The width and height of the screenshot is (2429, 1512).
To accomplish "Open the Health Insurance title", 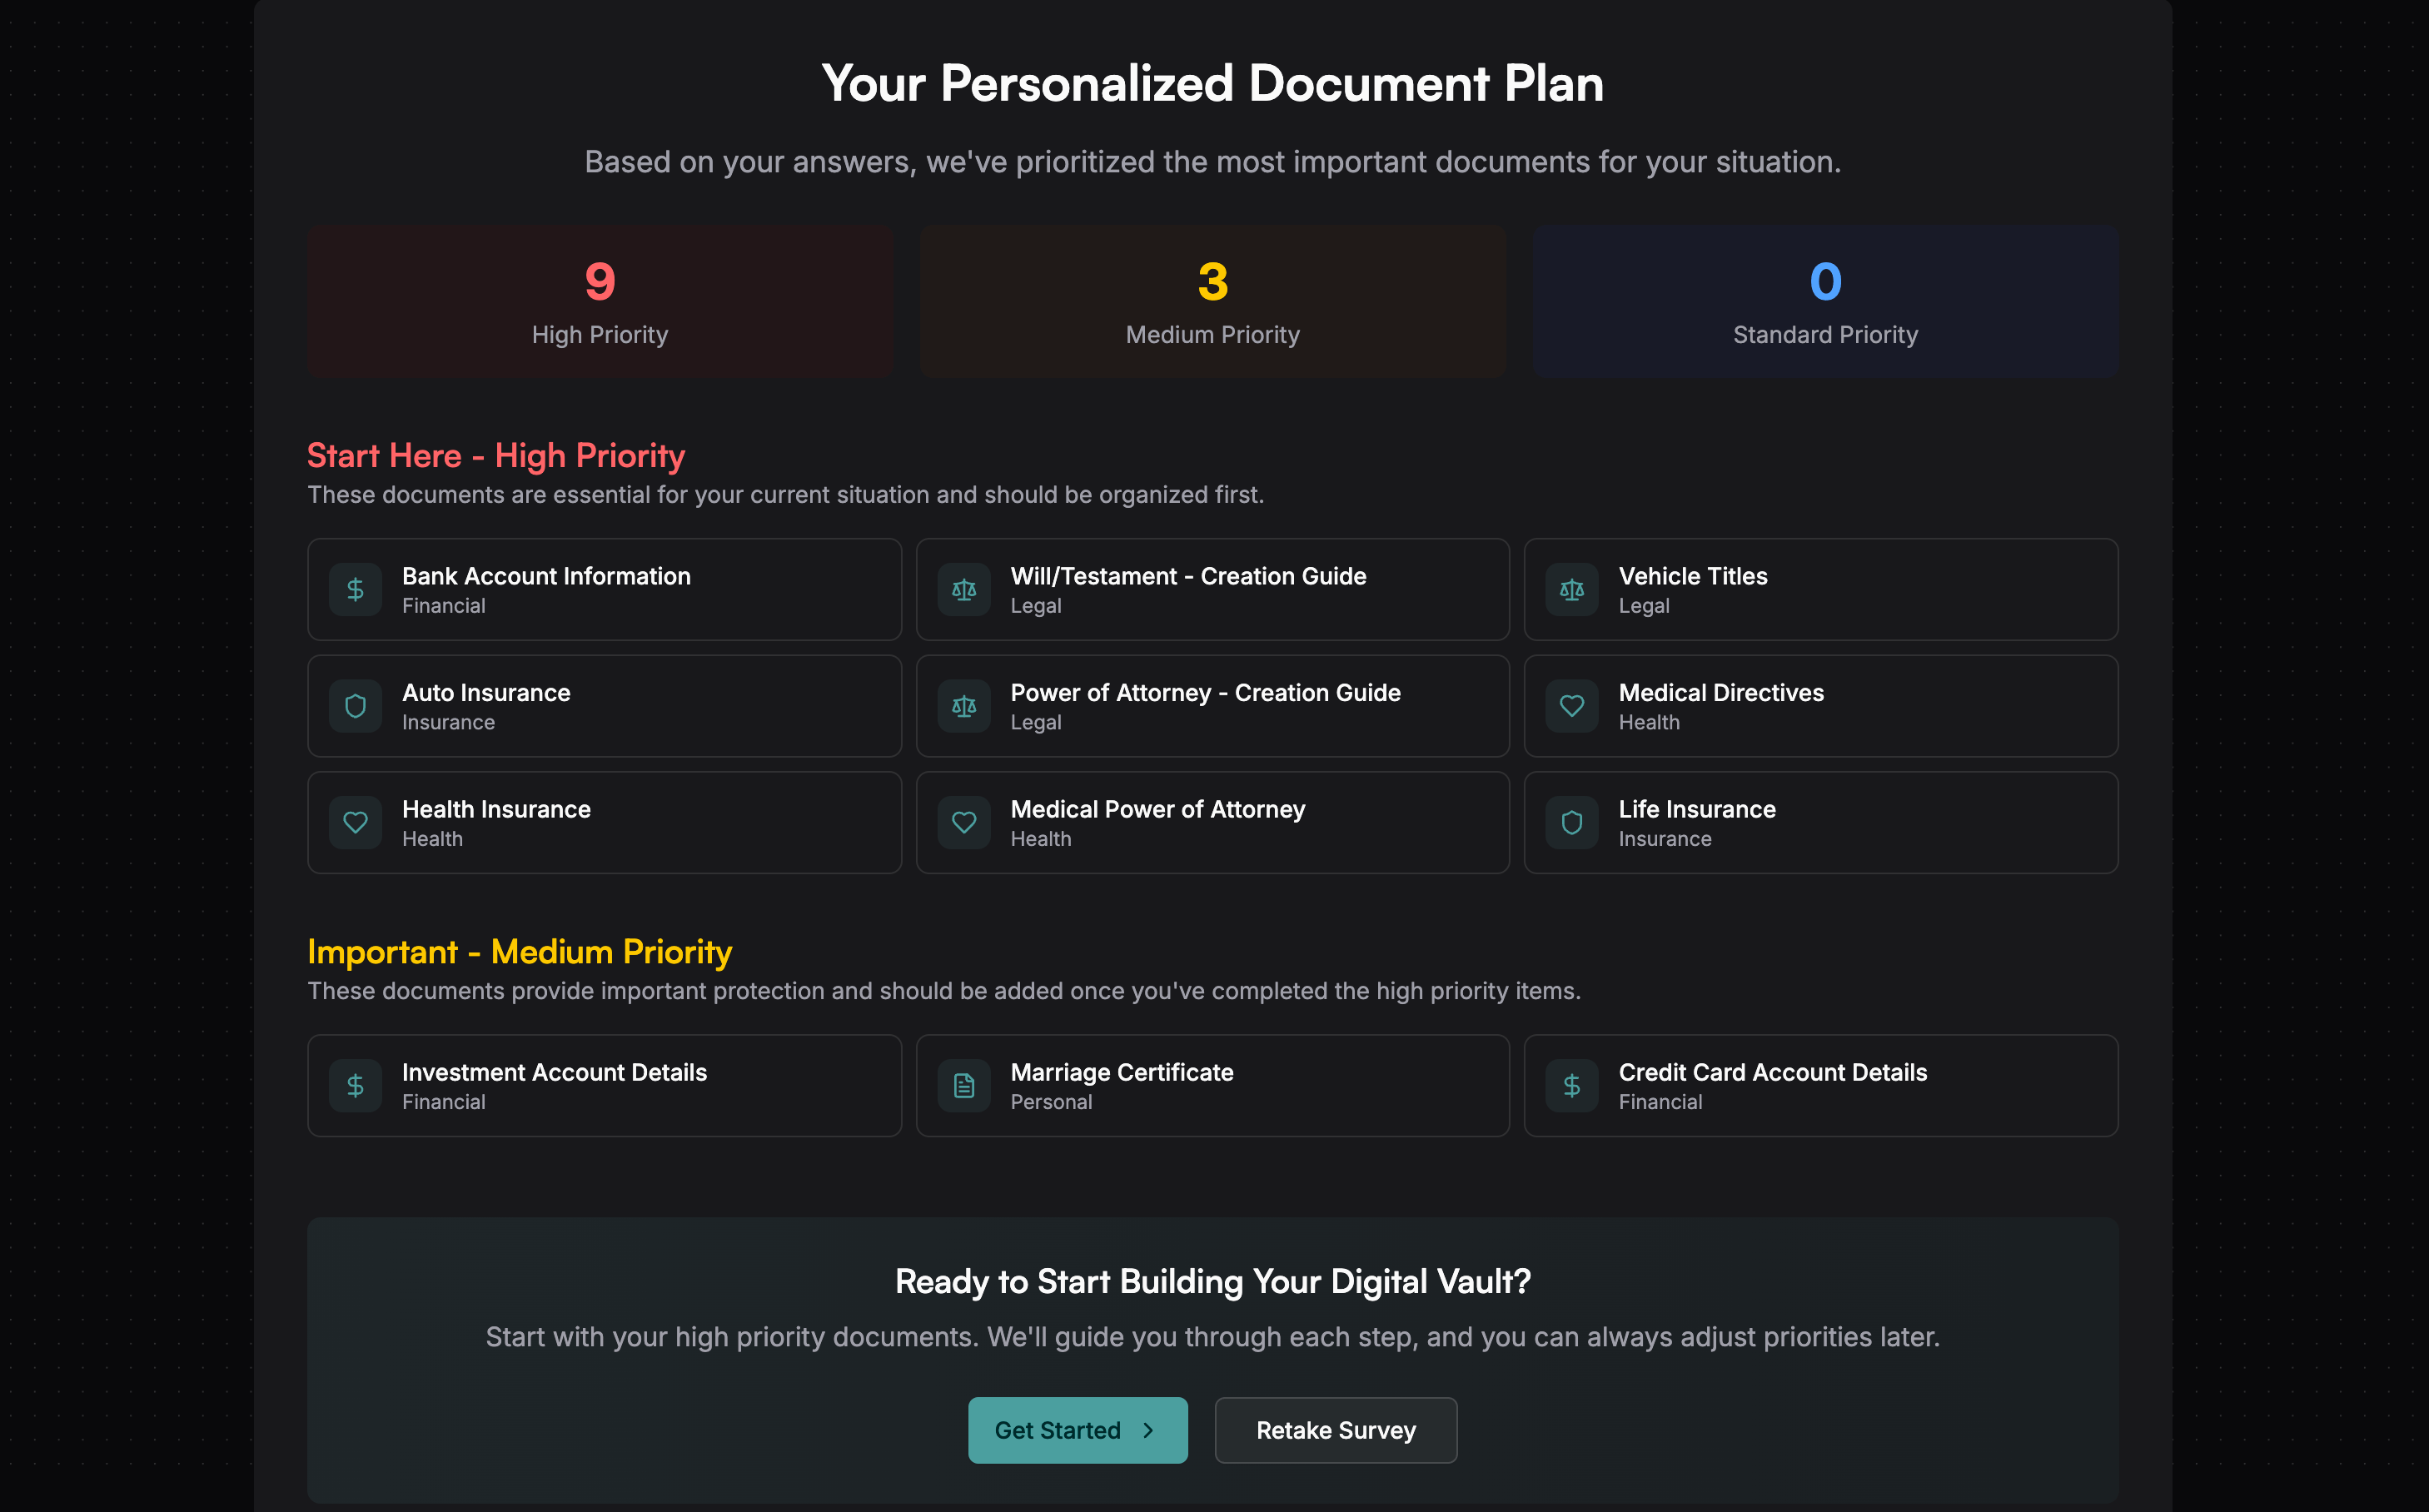I will (496, 809).
